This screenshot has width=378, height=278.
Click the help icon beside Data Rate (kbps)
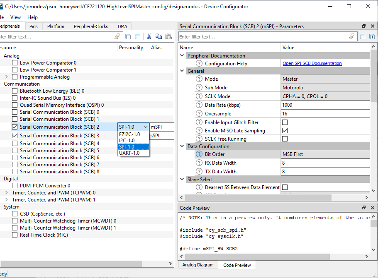pyautogui.click(x=199, y=105)
